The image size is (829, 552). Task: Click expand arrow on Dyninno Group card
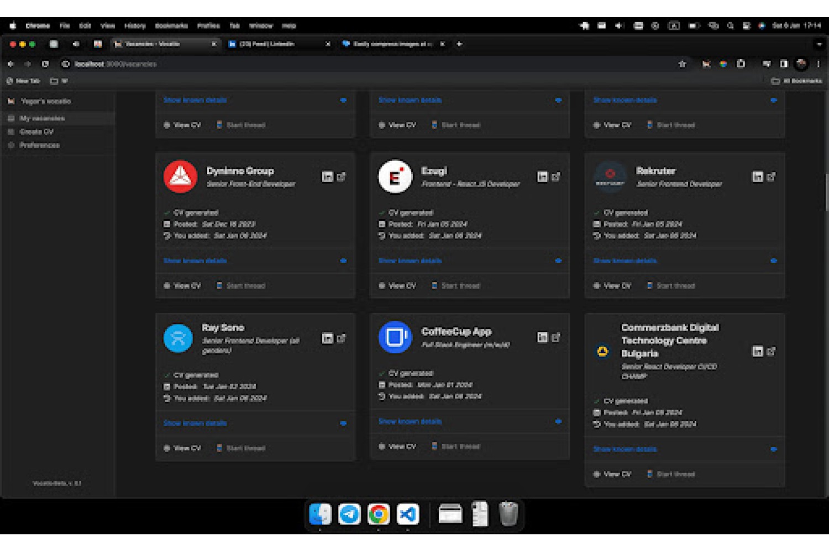343,261
